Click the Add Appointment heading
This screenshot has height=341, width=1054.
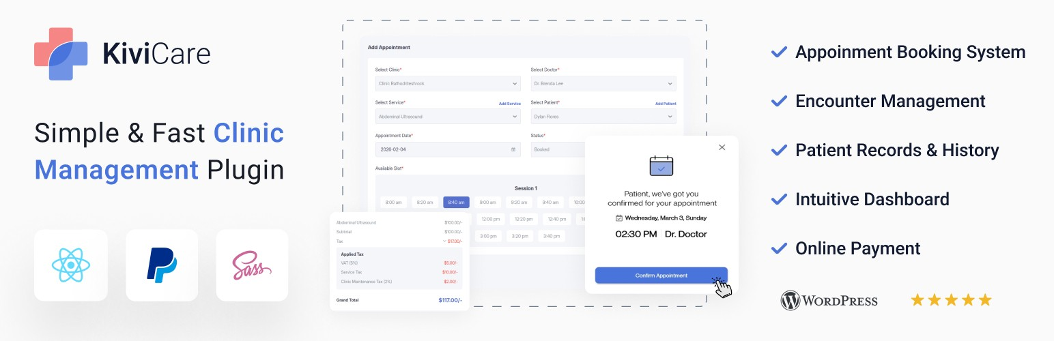point(389,47)
